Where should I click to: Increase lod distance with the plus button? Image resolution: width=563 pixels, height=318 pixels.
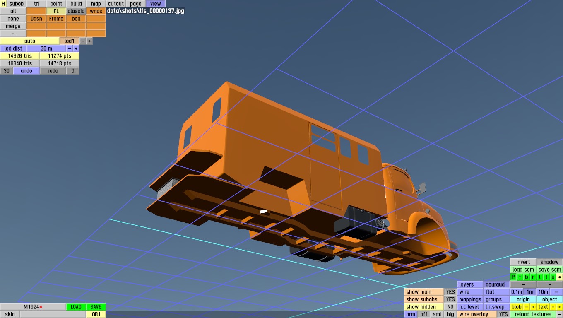tap(76, 48)
